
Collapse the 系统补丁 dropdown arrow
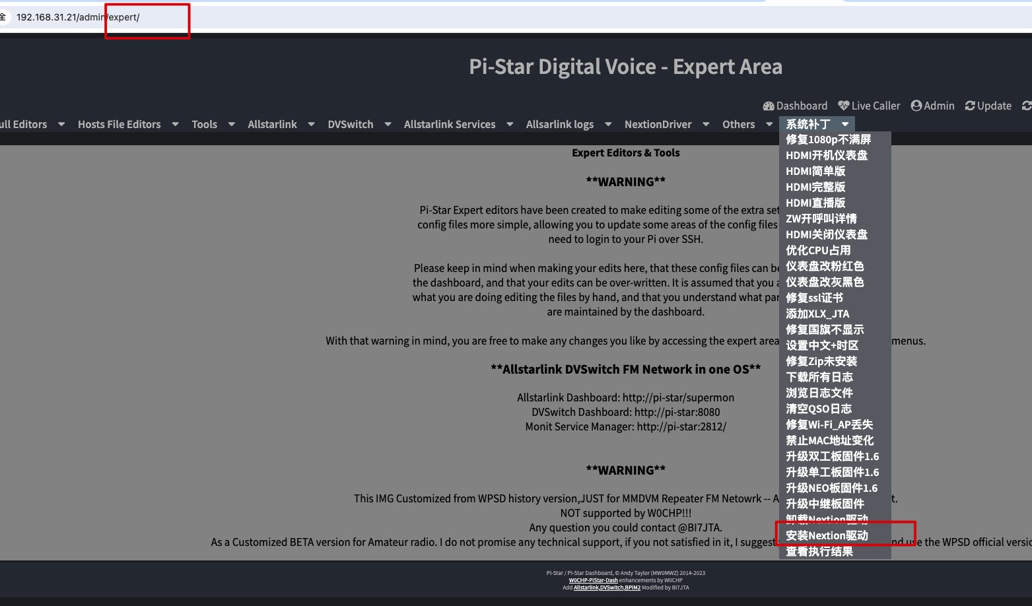click(x=845, y=124)
